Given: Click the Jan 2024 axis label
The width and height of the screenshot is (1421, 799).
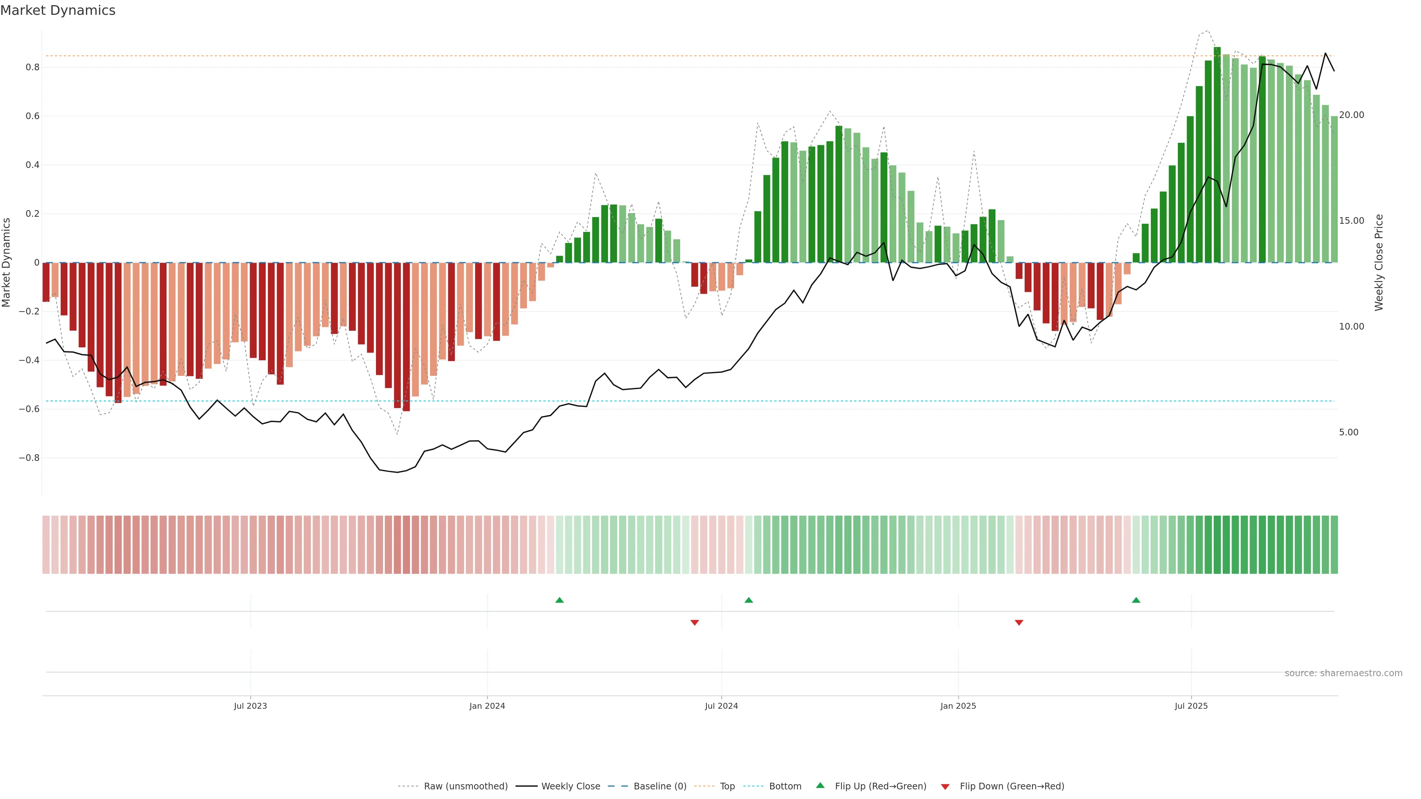Looking at the screenshot, I should 487,706.
